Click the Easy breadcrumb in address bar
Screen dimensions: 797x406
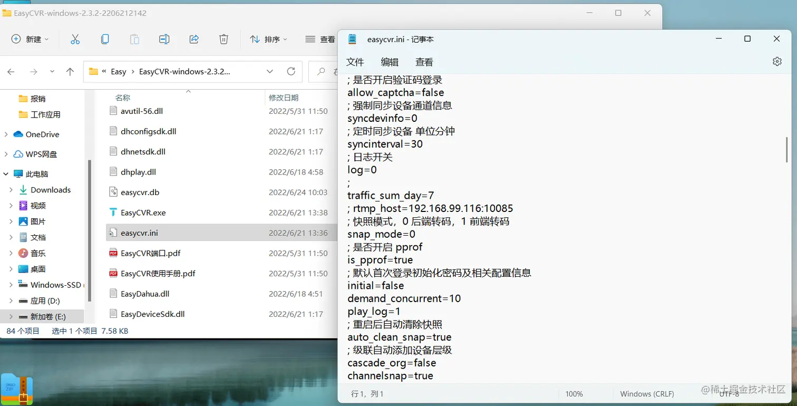tap(119, 72)
